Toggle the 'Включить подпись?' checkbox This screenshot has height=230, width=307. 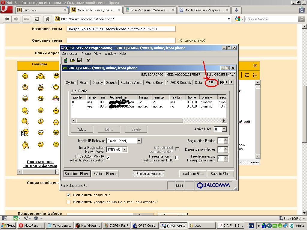(69, 195)
